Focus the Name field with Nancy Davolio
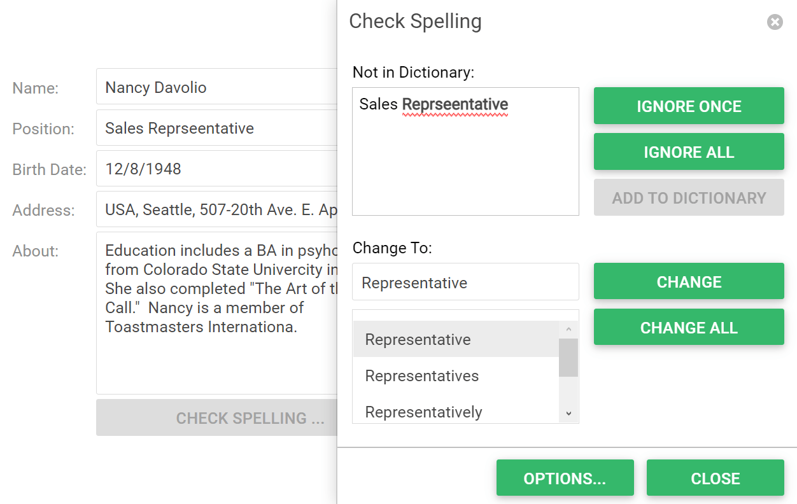Viewport: 797px width, 504px height. tap(216, 87)
